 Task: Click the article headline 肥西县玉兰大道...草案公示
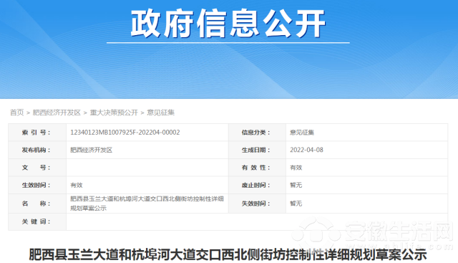point(228,254)
